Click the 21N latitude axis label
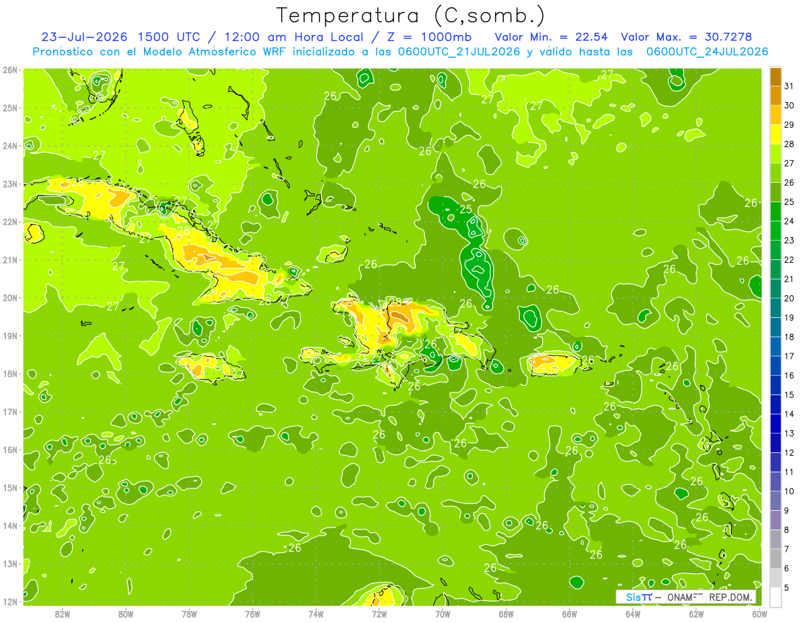 click(x=9, y=259)
